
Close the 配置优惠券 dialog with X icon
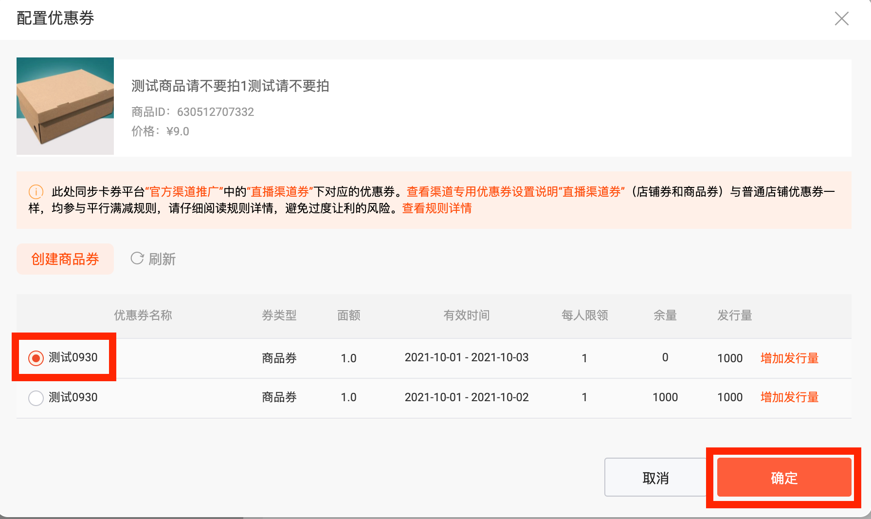(x=841, y=19)
